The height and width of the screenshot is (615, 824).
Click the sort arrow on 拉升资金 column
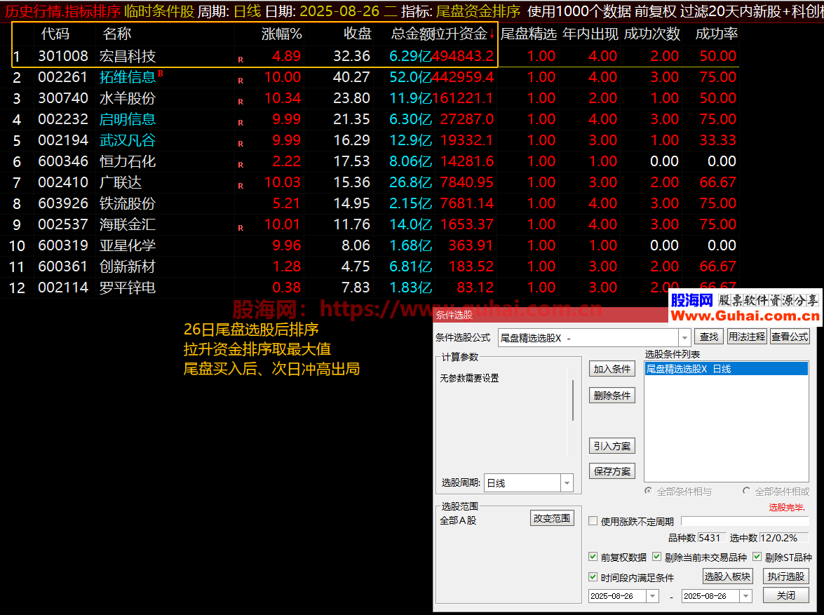point(492,34)
